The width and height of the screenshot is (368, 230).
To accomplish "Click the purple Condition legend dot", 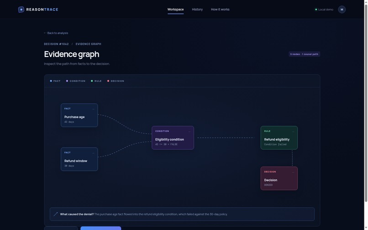I will pyautogui.click(x=67, y=81).
